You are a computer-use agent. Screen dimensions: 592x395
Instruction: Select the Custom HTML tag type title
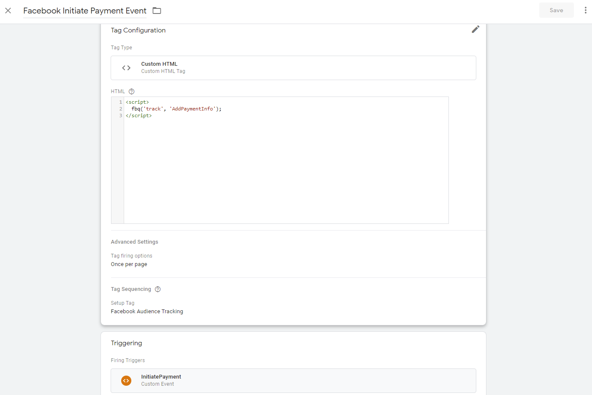(x=159, y=64)
